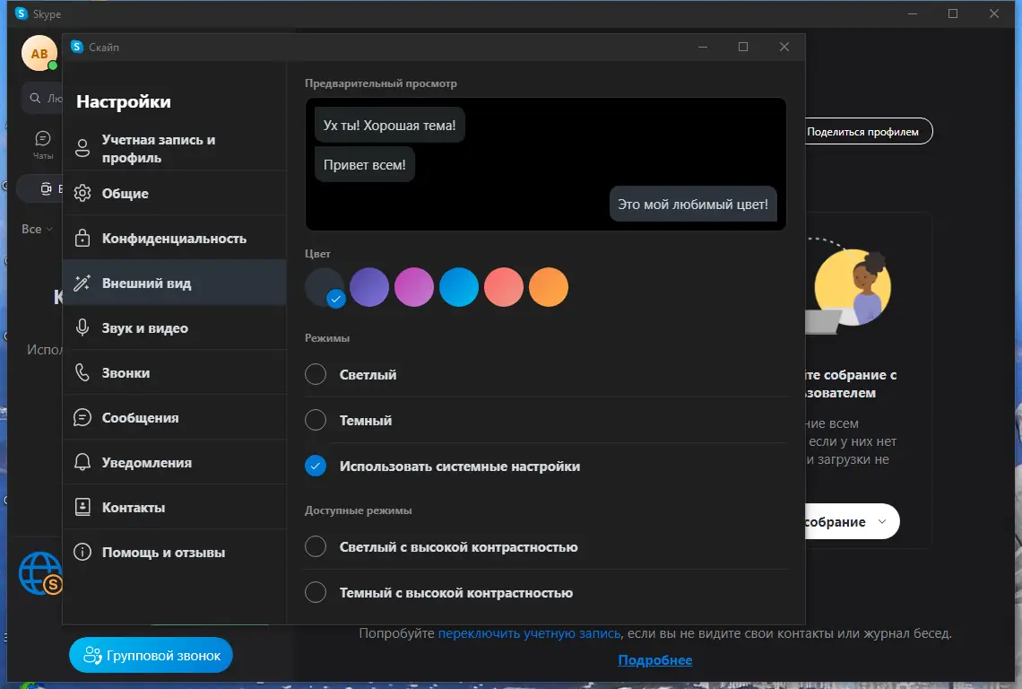Go to the Уведомления settings
The width and height of the screenshot is (1022, 689).
[175, 463]
